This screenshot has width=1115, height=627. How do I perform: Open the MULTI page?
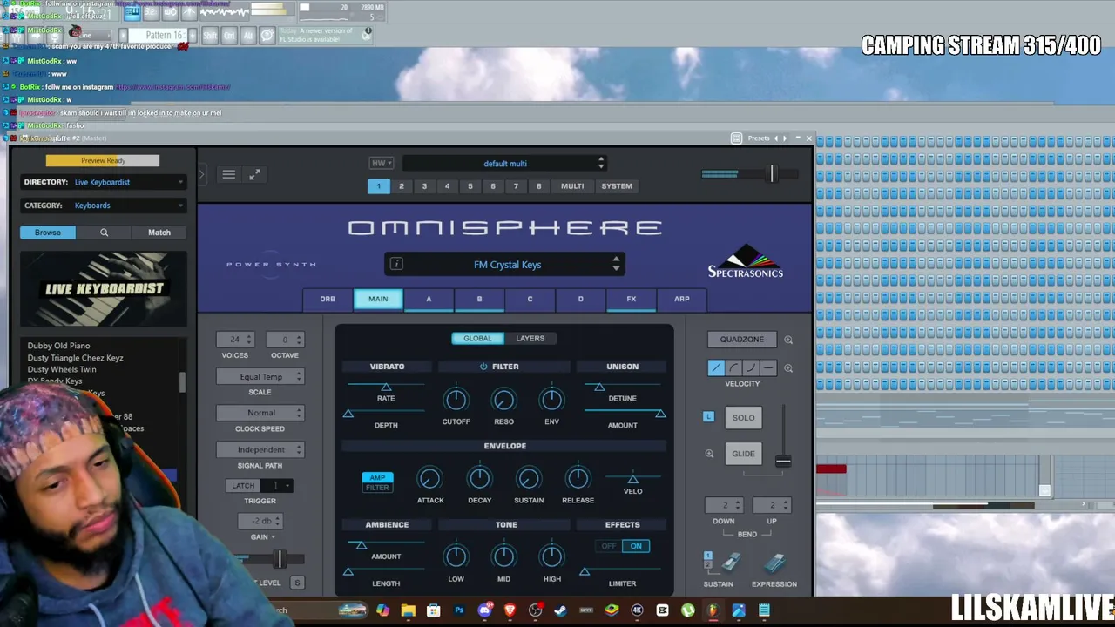572,186
